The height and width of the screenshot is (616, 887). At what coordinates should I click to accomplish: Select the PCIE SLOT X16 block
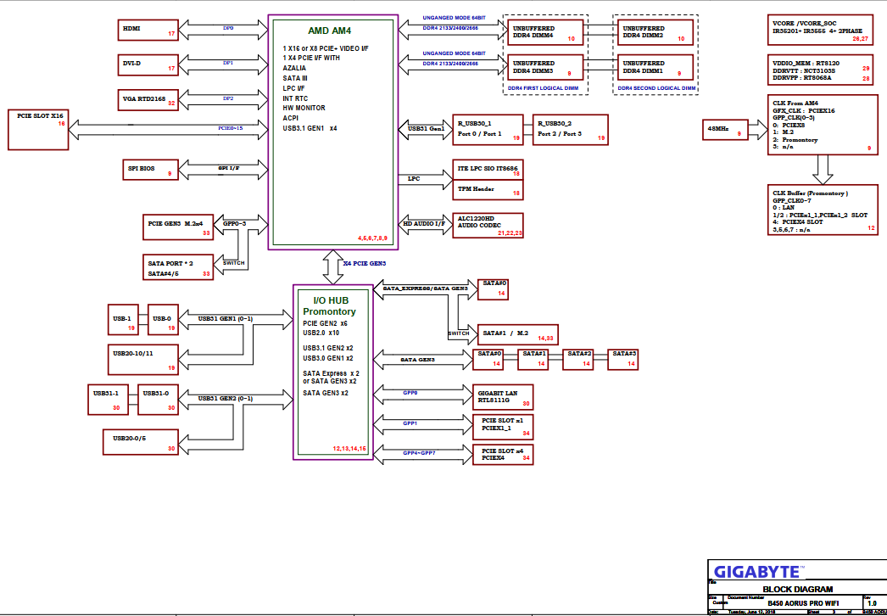click(38, 130)
